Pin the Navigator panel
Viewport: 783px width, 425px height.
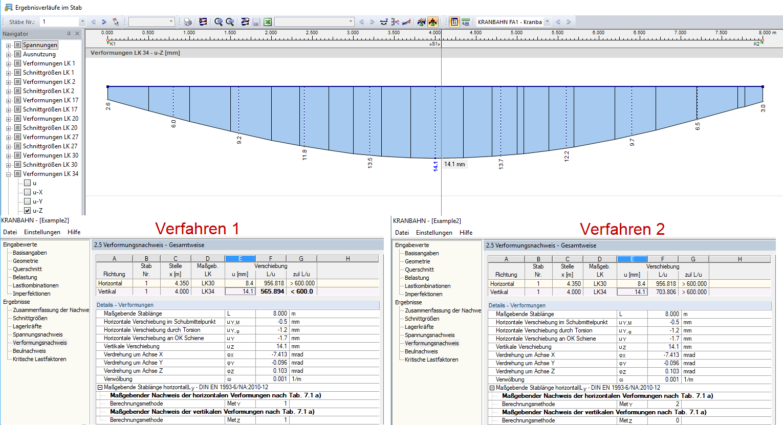tap(69, 34)
